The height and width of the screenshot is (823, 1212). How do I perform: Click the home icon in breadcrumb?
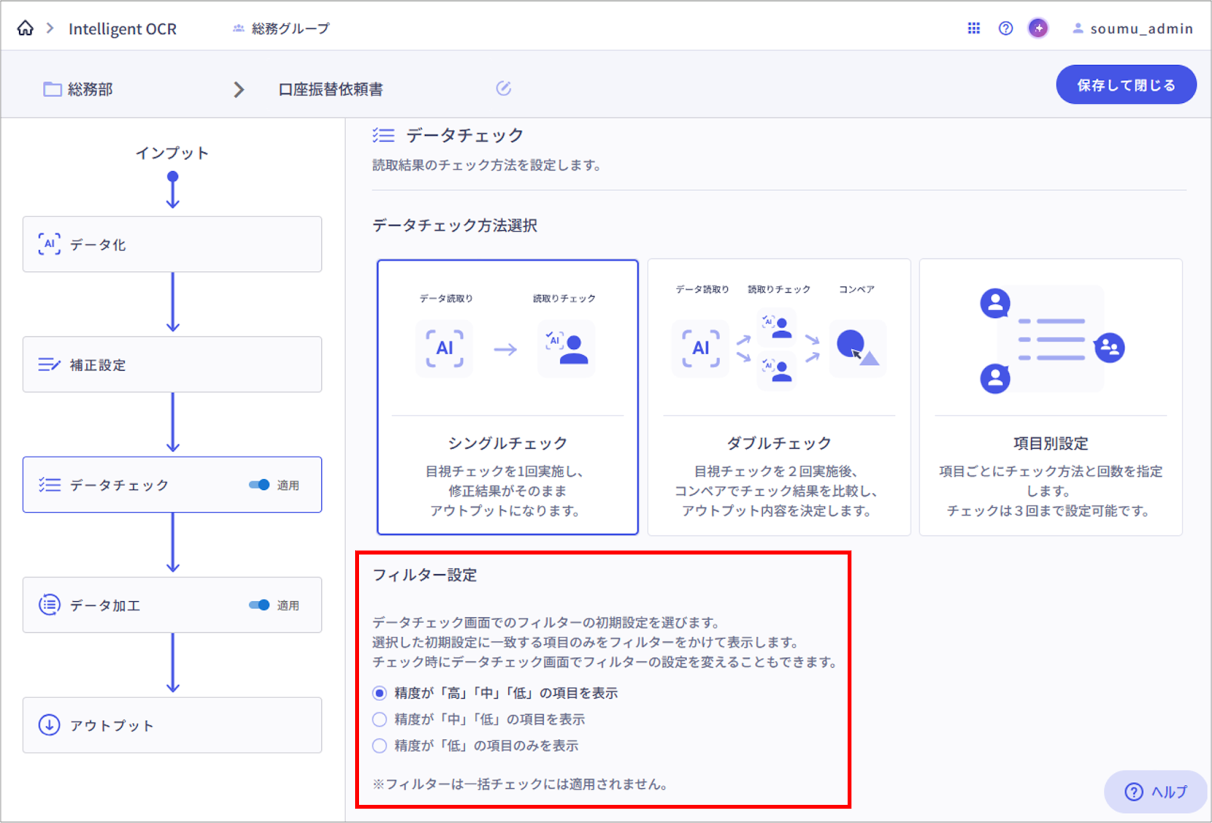coord(25,28)
